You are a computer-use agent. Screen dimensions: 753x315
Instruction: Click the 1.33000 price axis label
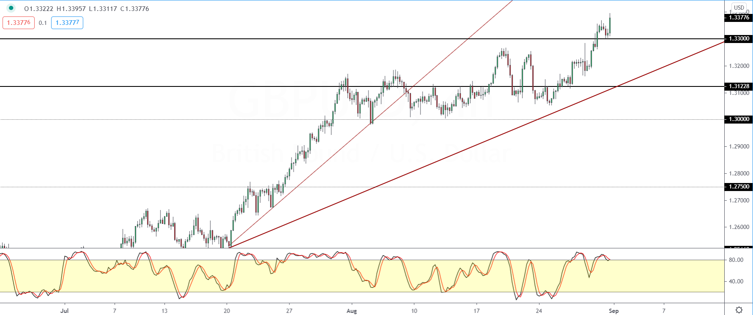pos(739,39)
